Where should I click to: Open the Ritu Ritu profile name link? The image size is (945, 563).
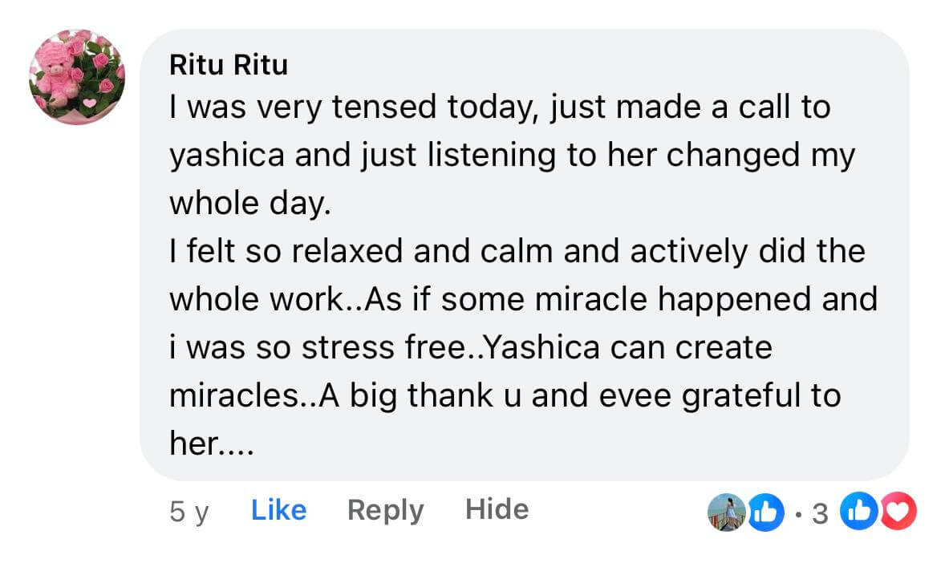(229, 65)
